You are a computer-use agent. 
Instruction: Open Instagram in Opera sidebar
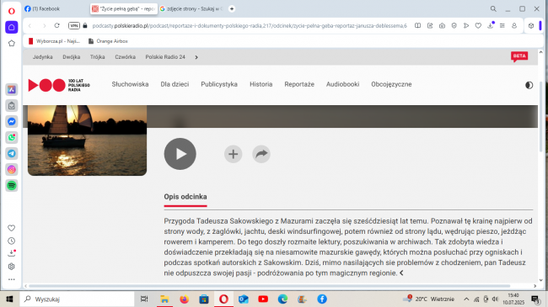tap(12, 170)
